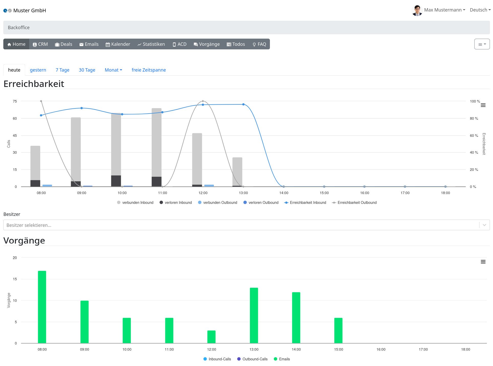Screen dimensions: 493x366
Task: Click the 13:00 Erreichbarkeit Inbound data point
Action: point(243,104)
